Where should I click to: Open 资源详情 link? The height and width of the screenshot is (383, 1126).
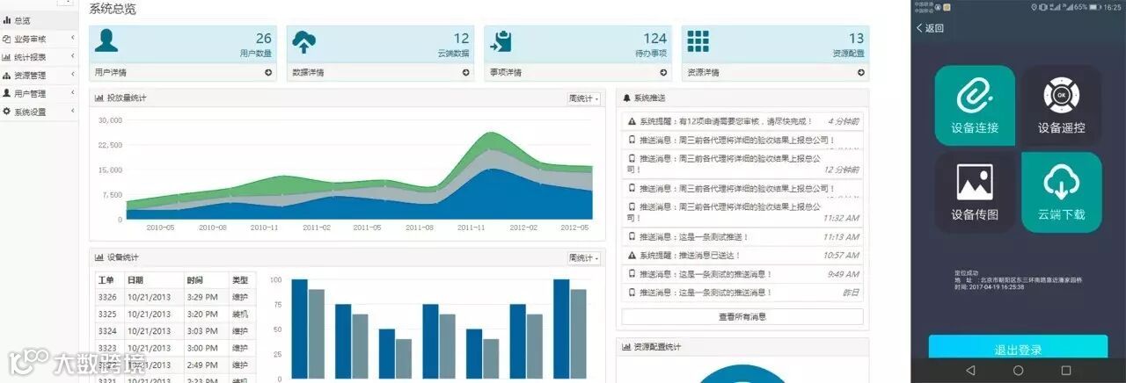[x=703, y=73]
